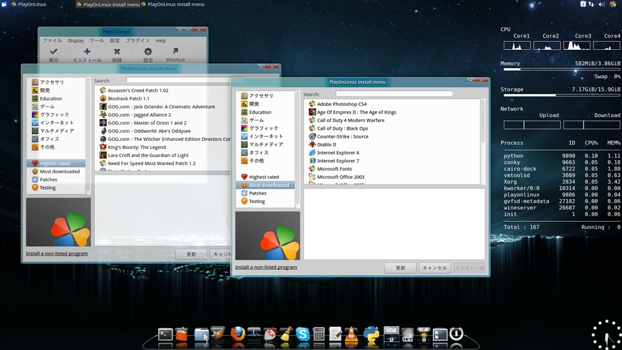Click the Search field in front install window
Image resolution: width=622 pixels, height=350 pixels.
[394, 94]
